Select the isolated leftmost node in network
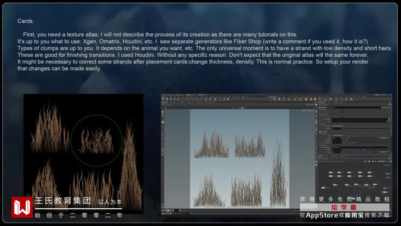The image size is (401, 226). click(323, 188)
